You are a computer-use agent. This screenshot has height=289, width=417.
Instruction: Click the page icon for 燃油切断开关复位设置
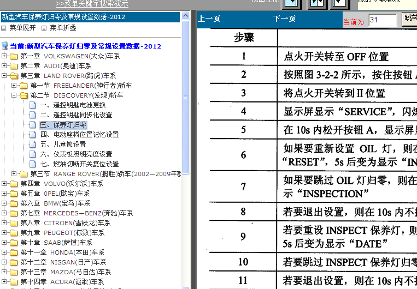coord(33,164)
